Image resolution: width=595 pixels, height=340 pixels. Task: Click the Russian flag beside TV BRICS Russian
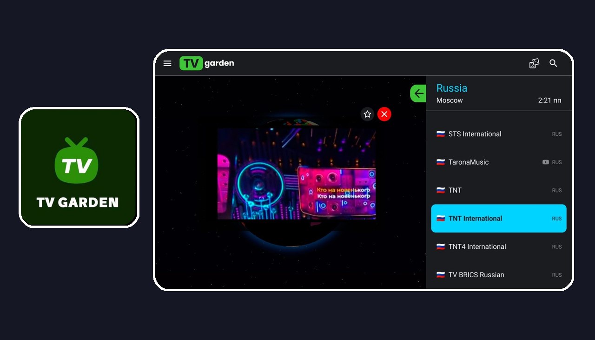[441, 275]
